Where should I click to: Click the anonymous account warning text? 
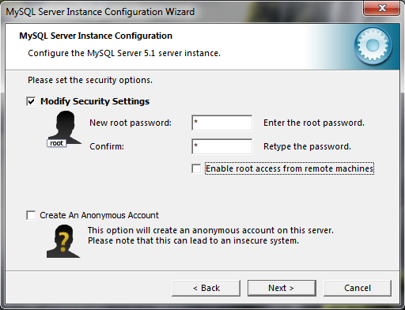tap(210, 236)
